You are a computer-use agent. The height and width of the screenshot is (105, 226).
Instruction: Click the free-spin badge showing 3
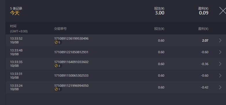(58, 66)
